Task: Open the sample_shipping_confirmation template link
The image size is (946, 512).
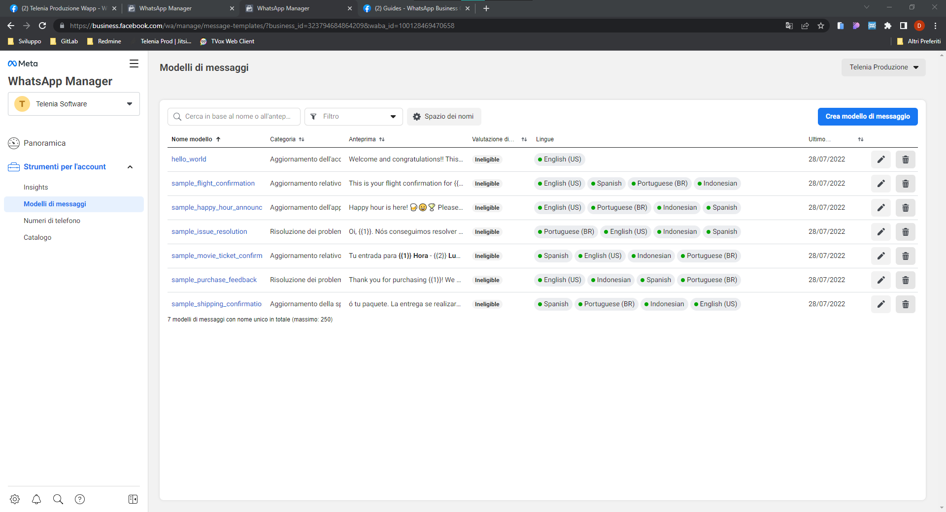Action: 217,304
